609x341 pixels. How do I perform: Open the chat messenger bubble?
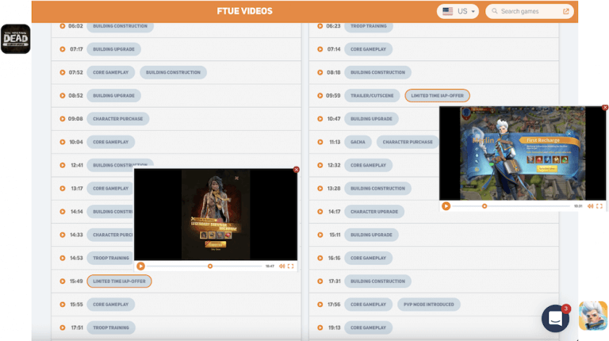coord(556,318)
